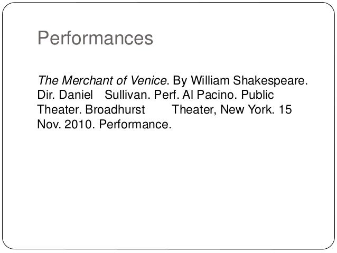
Task: Click the month abbreviation Nov.
Action: pyautogui.click(x=49, y=124)
